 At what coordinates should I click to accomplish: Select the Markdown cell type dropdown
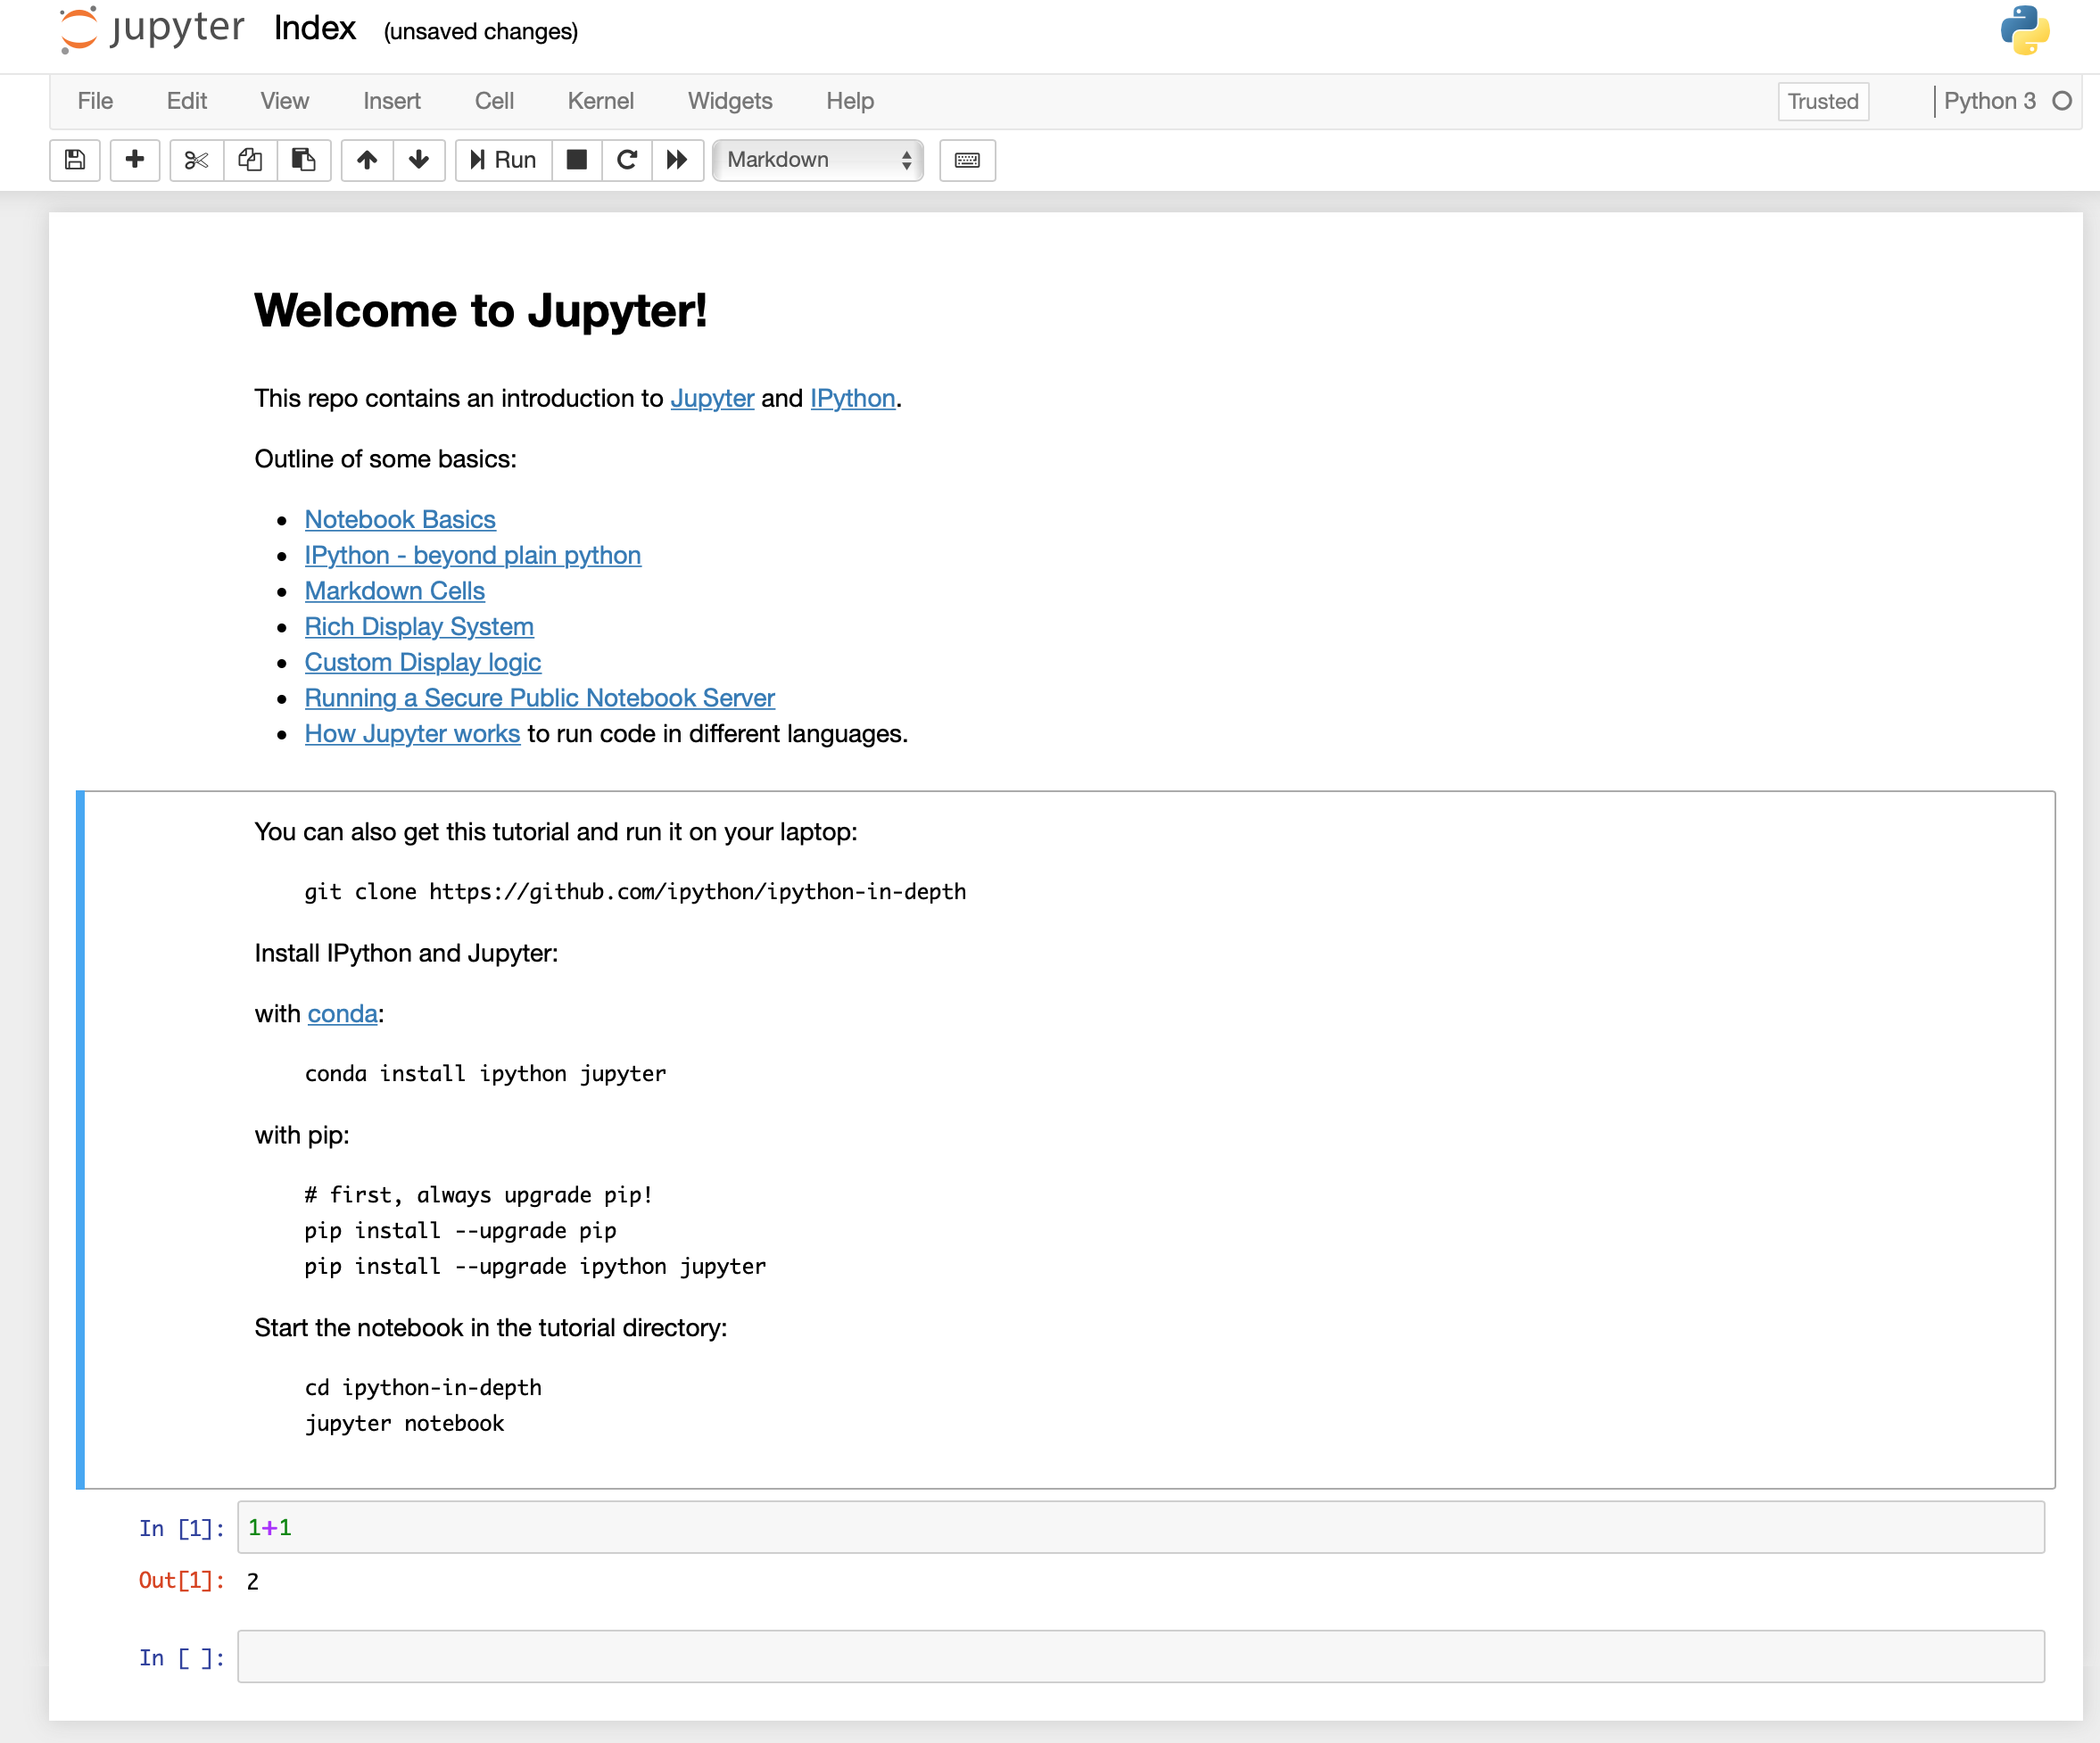pyautogui.click(x=816, y=159)
